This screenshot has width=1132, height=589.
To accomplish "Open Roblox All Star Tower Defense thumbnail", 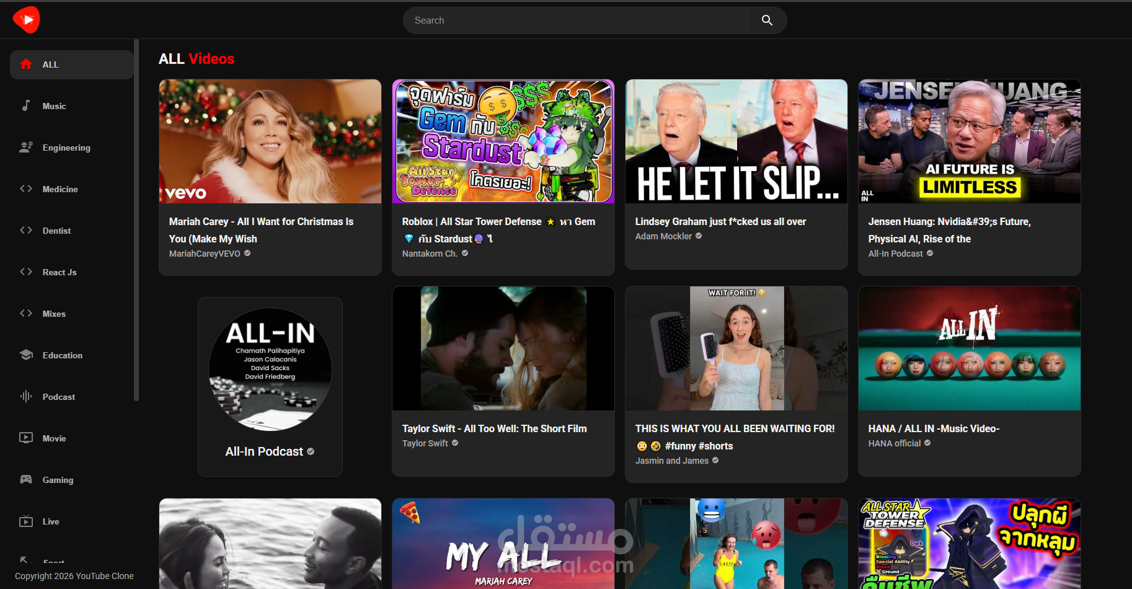I will (x=503, y=141).
